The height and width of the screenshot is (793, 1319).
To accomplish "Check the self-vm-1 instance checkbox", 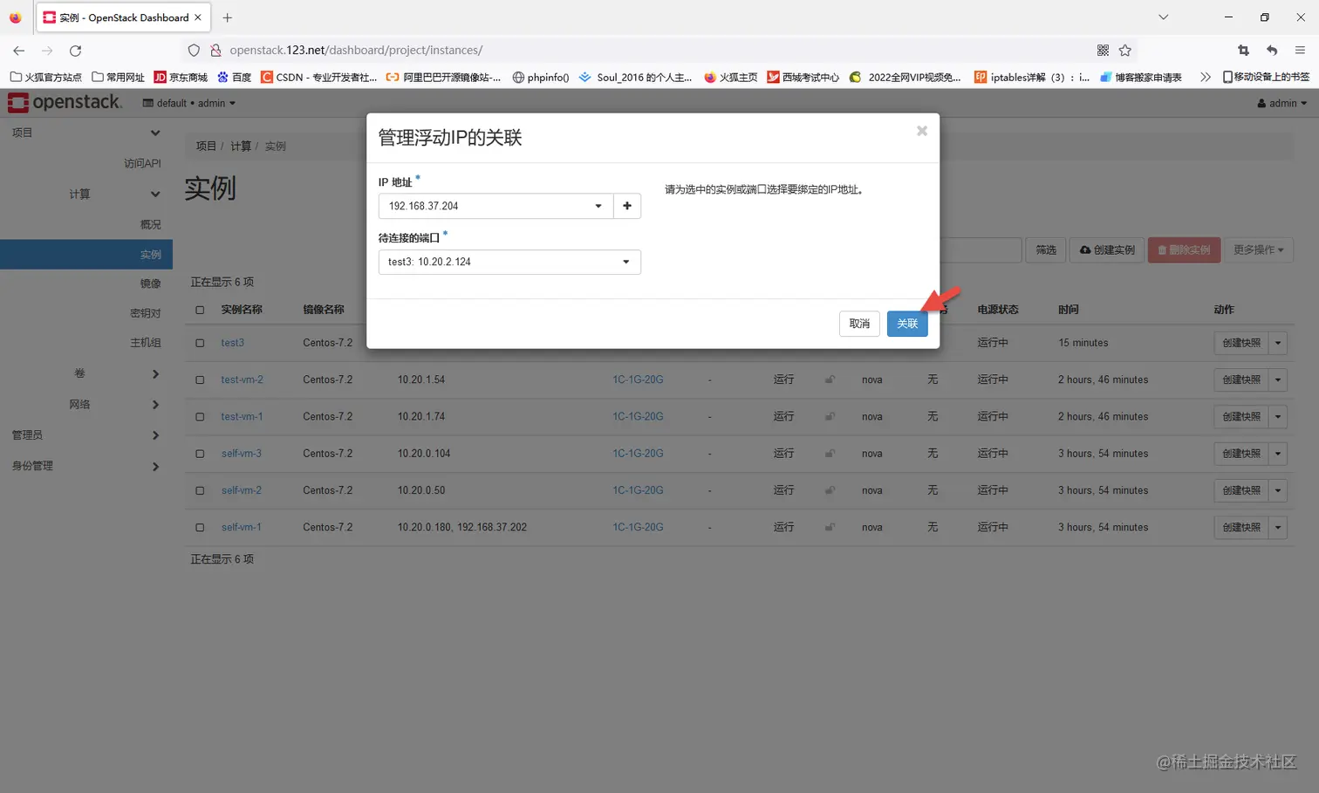I will [200, 527].
